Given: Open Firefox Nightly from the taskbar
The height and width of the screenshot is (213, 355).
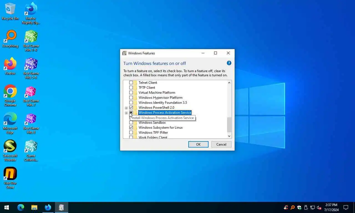Looking at the screenshot, I should [48, 207].
